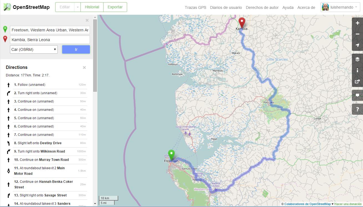This screenshot has width=363, height=207.
Task: Open the luishernando user menu
Action: (340, 7)
